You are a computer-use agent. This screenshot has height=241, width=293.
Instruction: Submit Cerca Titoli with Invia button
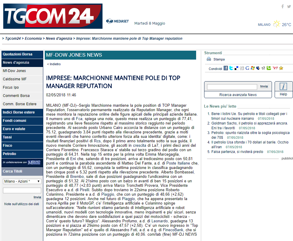click(37, 197)
